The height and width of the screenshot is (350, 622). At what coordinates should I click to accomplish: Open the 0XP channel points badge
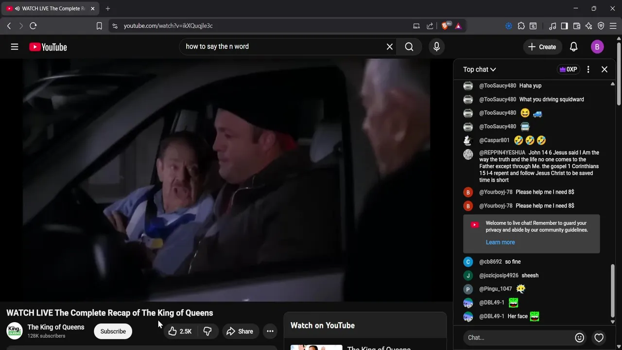568,70
